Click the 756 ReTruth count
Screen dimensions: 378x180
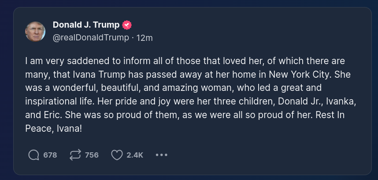92,155
